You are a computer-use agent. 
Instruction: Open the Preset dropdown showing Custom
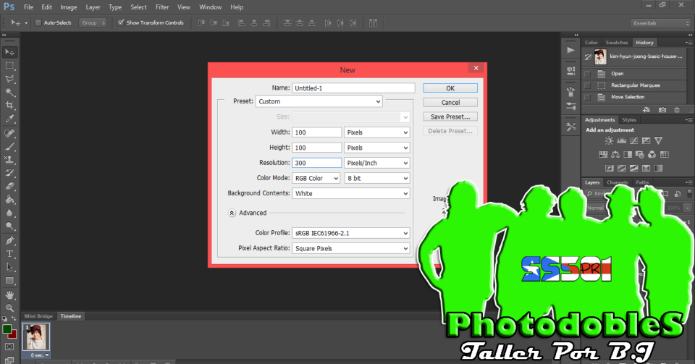[x=319, y=101]
